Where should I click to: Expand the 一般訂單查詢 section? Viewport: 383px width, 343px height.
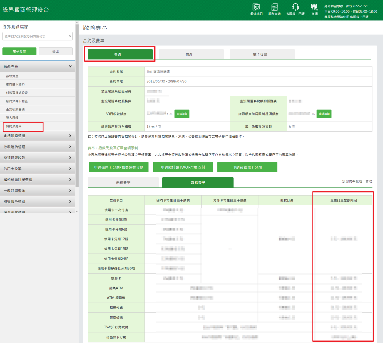click(37, 191)
